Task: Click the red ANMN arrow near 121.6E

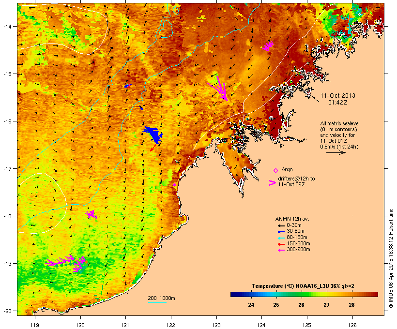Action: (x=153, y=148)
